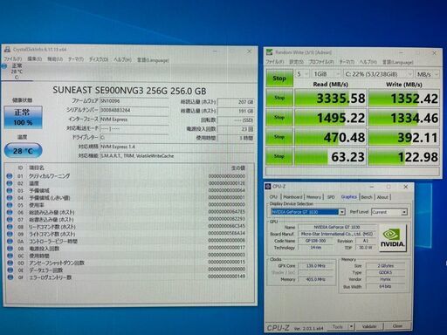Screen dimensions: 447x335
Task: Click CPU-Z title bar app icon
Action: tap(268, 187)
